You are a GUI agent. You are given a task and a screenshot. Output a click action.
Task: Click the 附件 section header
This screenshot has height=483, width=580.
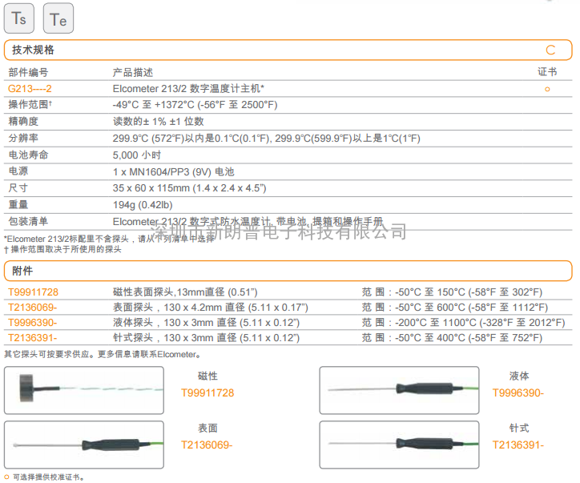pyautogui.click(x=288, y=271)
